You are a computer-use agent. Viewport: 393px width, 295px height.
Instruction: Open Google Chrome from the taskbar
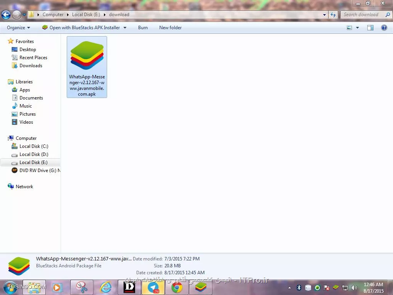(177, 287)
